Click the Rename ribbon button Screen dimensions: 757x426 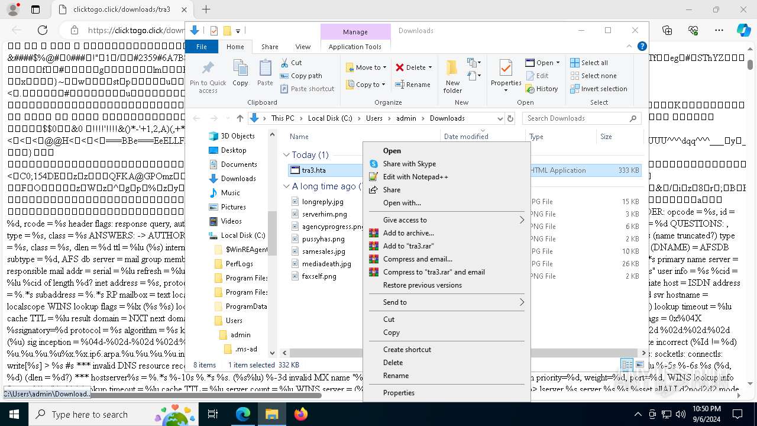[x=413, y=85]
